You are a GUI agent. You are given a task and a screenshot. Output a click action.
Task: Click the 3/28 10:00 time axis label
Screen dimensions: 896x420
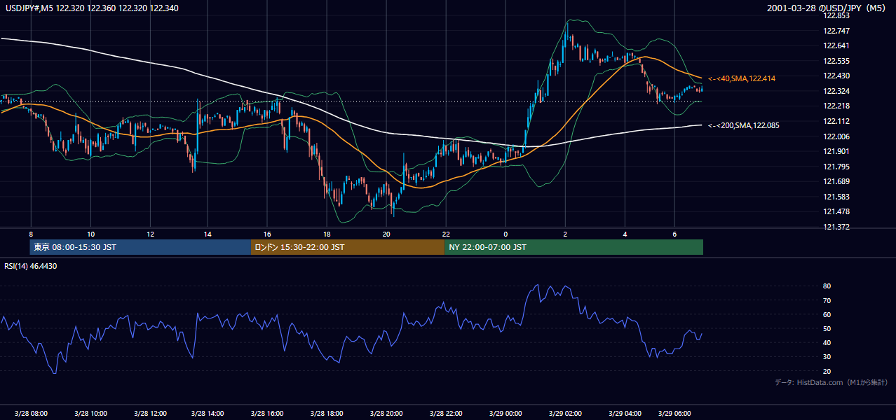click(x=90, y=414)
